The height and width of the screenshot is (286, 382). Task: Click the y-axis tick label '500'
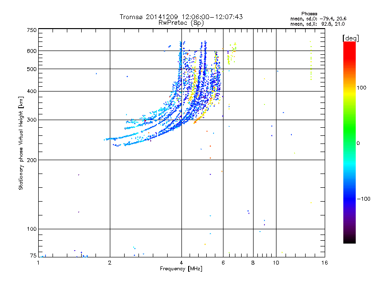32,69
